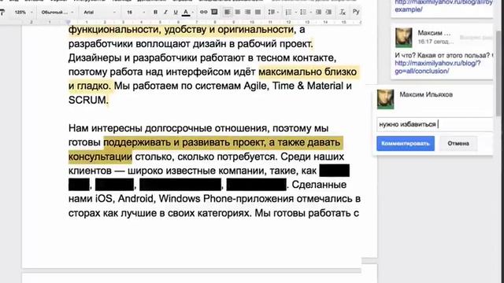The image size is (504, 283).
Task: Toggle bold formatting
Action: click(156, 13)
